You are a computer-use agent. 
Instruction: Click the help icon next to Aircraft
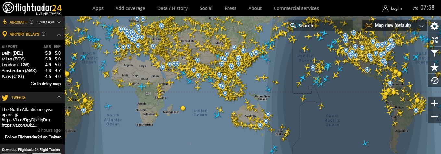click(31, 22)
